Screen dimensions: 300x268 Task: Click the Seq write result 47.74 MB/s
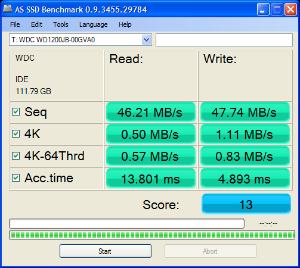[x=245, y=112]
